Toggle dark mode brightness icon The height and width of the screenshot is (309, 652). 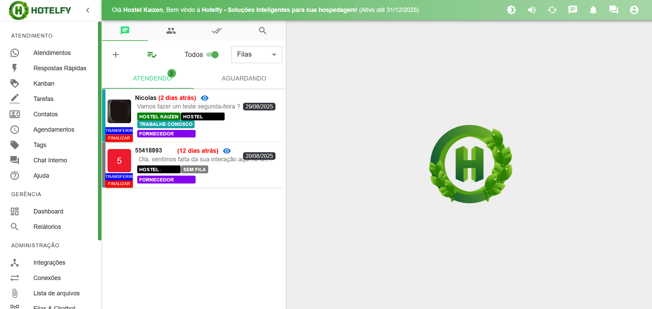511,10
